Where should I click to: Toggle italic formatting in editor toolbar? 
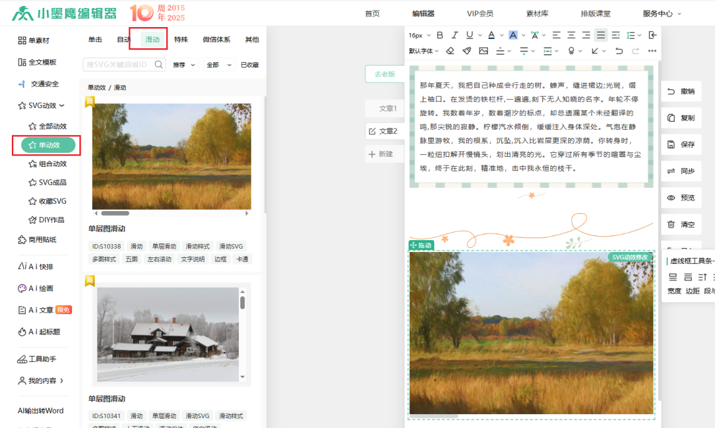tap(454, 35)
